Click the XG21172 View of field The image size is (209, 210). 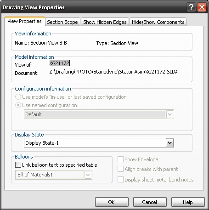coord(59,63)
